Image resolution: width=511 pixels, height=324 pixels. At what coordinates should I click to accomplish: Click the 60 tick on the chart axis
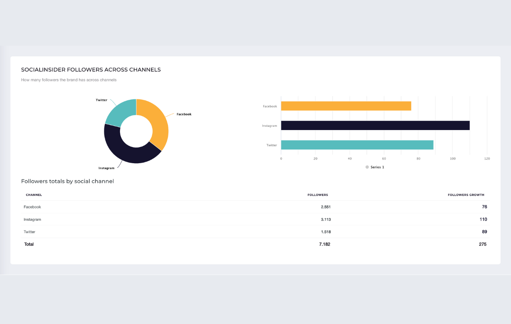click(x=384, y=159)
